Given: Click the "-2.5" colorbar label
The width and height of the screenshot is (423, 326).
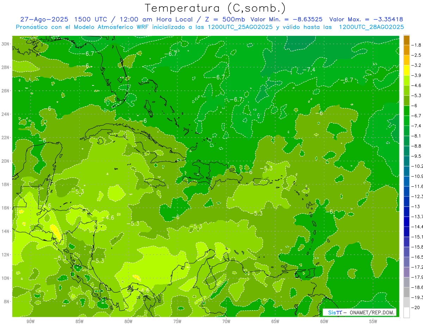Looking at the screenshot, I should click(417, 55).
